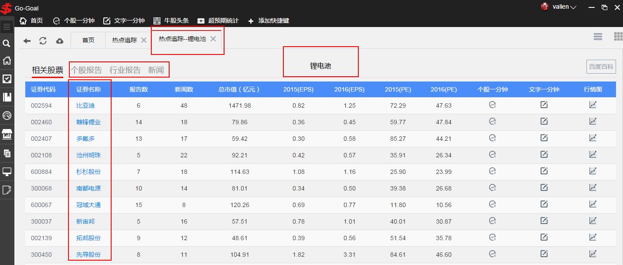
Task: Click the cloud download icon
Action: pyautogui.click(x=60, y=41)
